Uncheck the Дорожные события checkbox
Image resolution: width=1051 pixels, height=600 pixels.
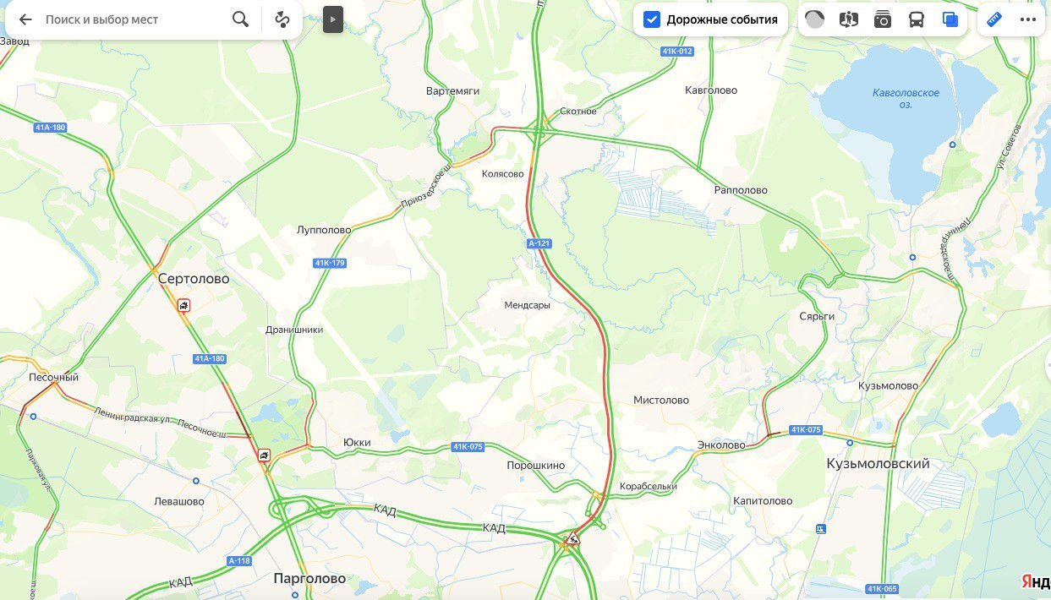pos(652,19)
